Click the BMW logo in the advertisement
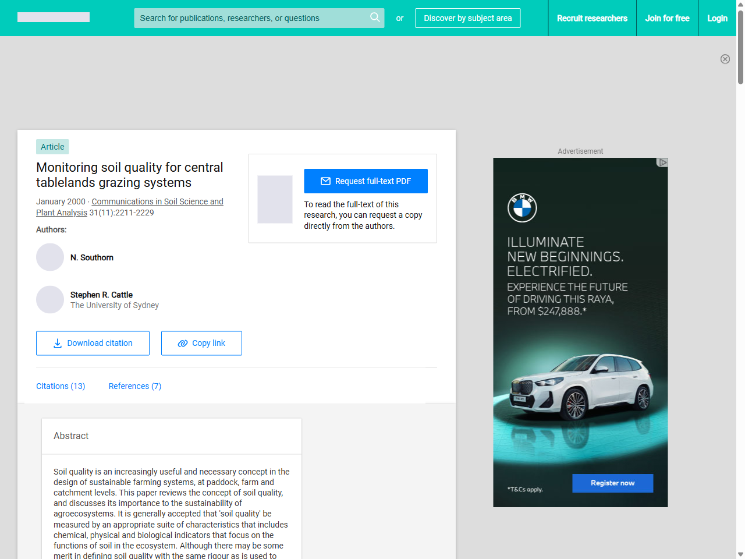This screenshot has height=559, width=745. (x=522, y=207)
